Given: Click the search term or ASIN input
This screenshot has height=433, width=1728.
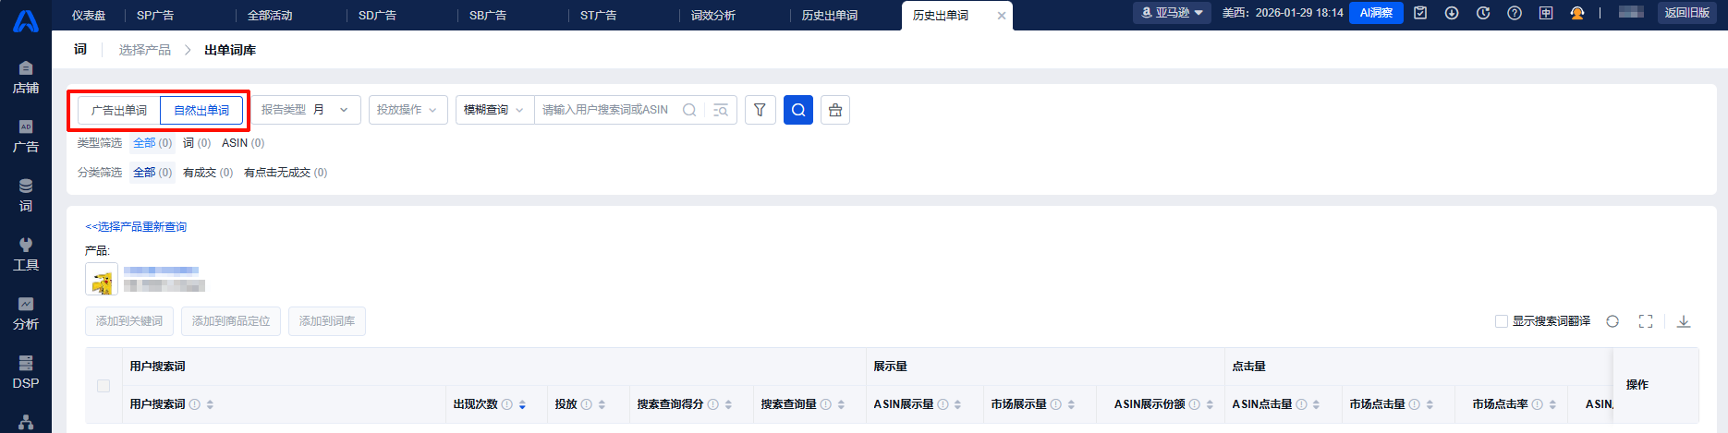Looking at the screenshot, I should [x=605, y=110].
